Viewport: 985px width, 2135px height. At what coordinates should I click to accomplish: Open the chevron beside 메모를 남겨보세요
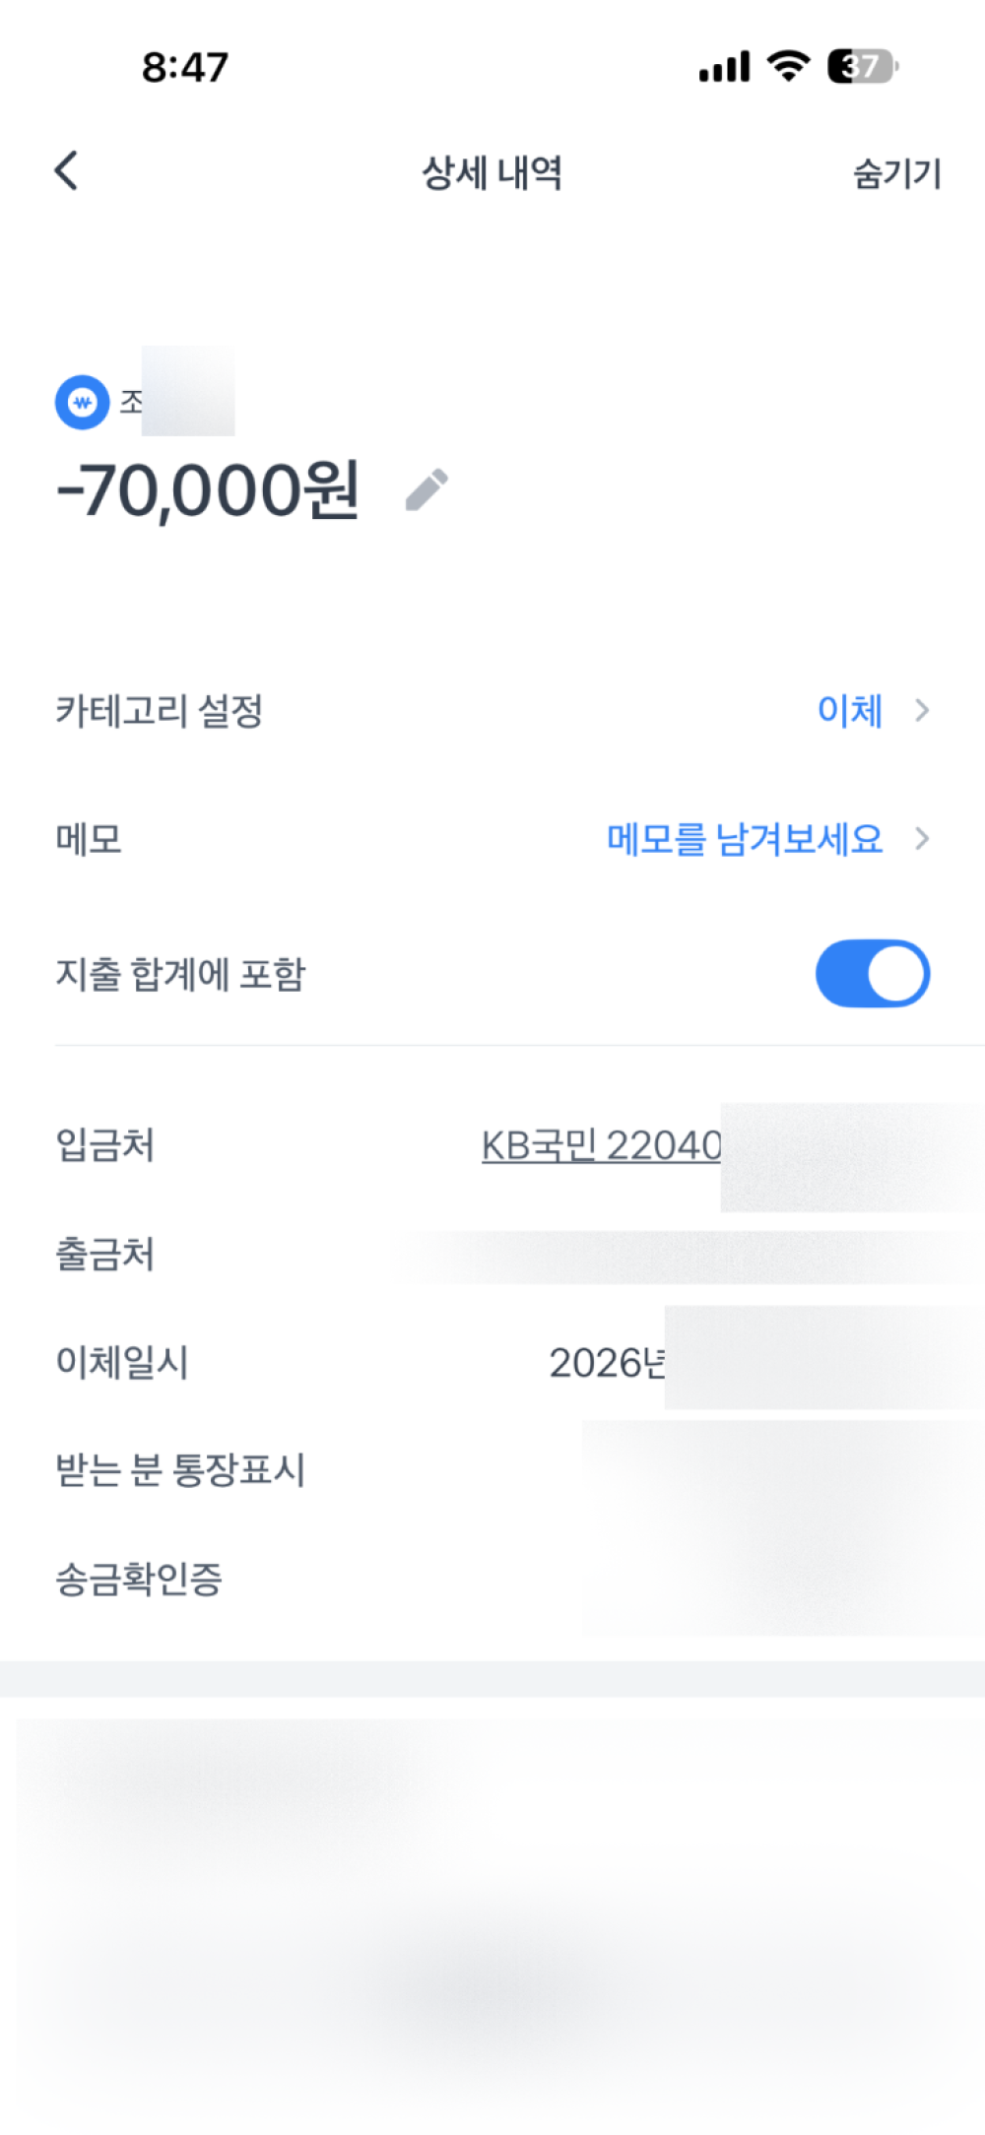pos(922,839)
